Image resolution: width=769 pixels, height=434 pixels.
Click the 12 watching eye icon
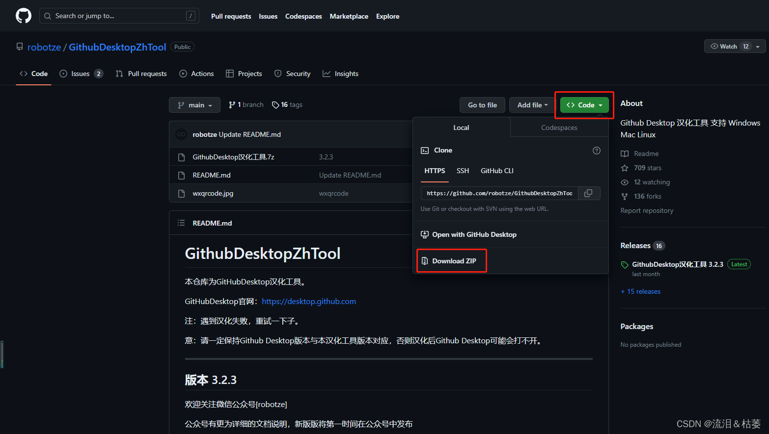(x=625, y=182)
